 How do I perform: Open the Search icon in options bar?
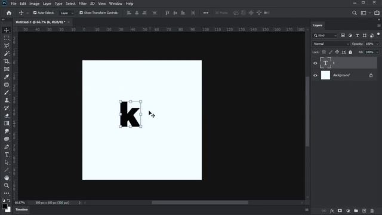coord(355,13)
